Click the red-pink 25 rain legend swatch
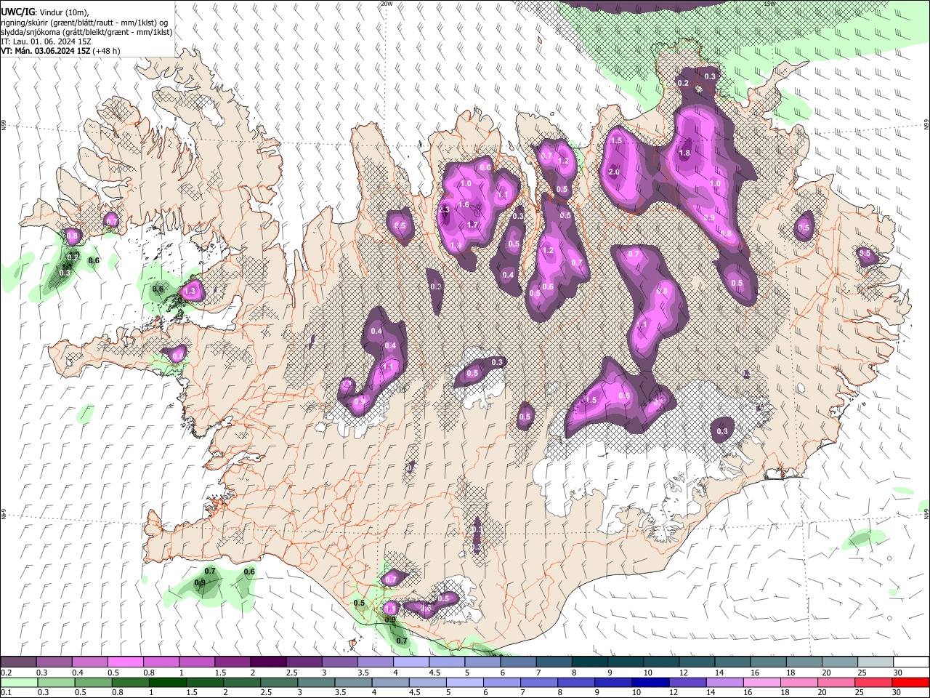The height and width of the screenshot is (698, 930). pyautogui.click(x=874, y=682)
